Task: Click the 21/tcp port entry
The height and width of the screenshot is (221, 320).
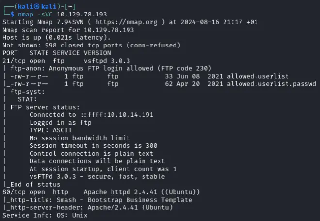Action: tap(14, 61)
